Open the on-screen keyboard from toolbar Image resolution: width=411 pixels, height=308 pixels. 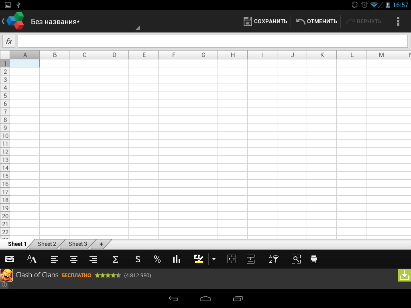point(10,259)
